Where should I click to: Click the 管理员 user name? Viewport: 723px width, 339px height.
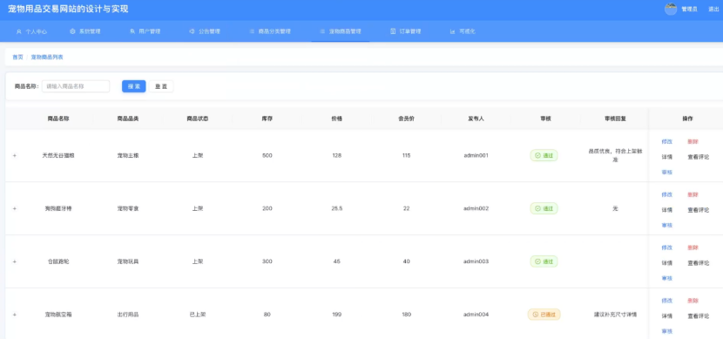pyautogui.click(x=689, y=10)
